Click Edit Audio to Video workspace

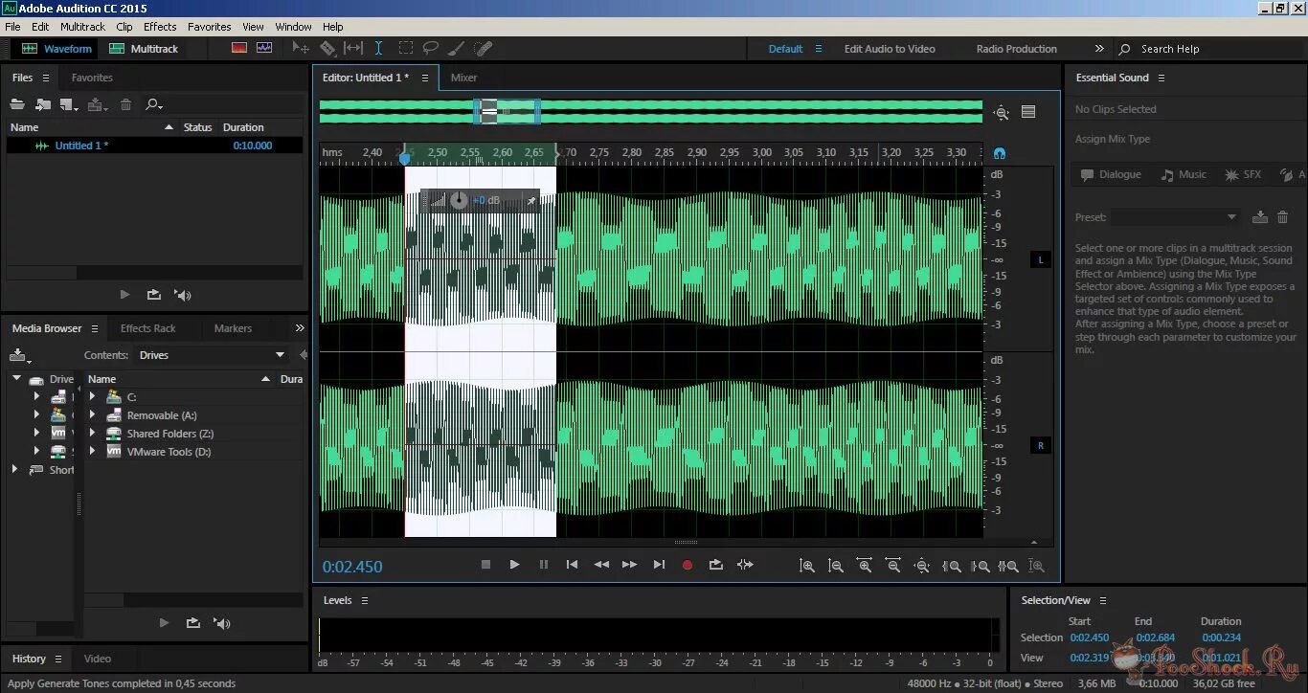891,48
